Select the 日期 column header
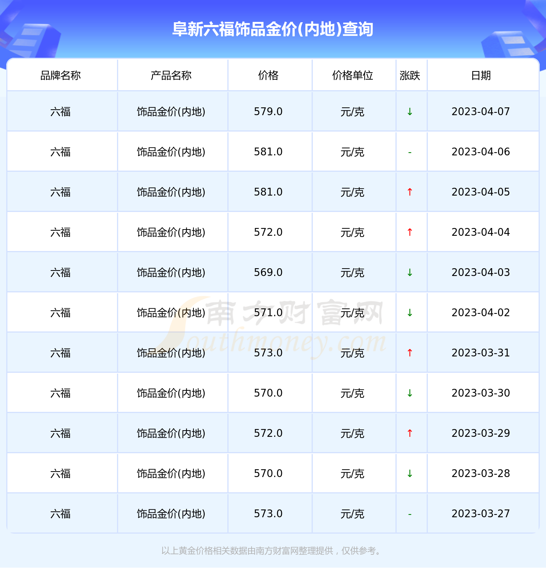The width and height of the screenshot is (546, 568). pyautogui.click(x=481, y=75)
